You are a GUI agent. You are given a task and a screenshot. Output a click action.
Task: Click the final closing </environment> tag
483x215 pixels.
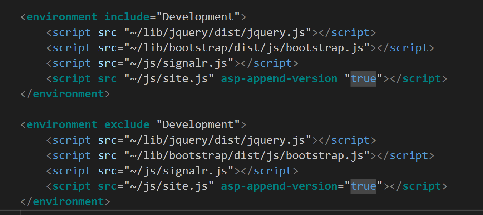tap(64, 201)
